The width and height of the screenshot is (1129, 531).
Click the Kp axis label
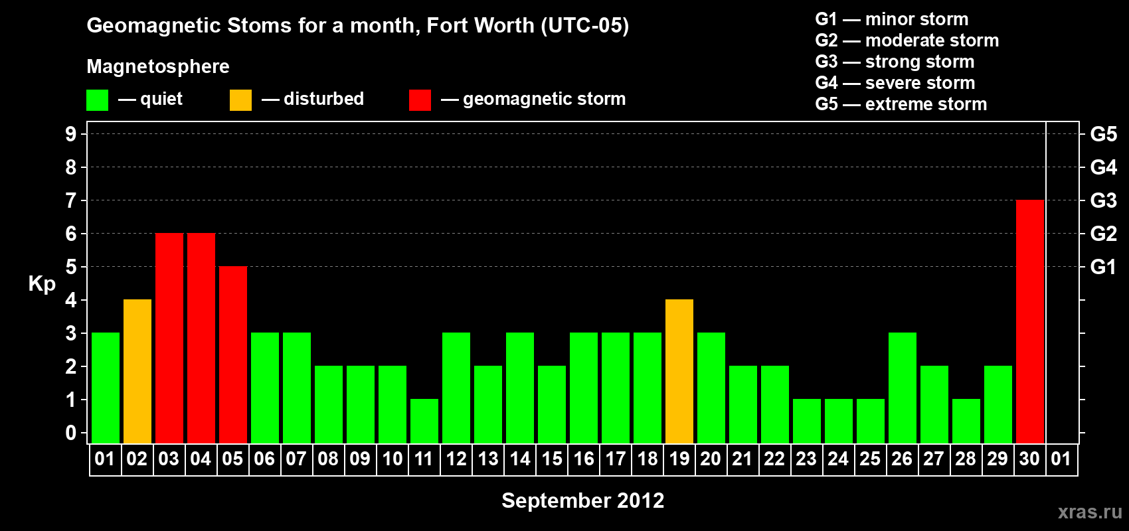click(x=42, y=284)
